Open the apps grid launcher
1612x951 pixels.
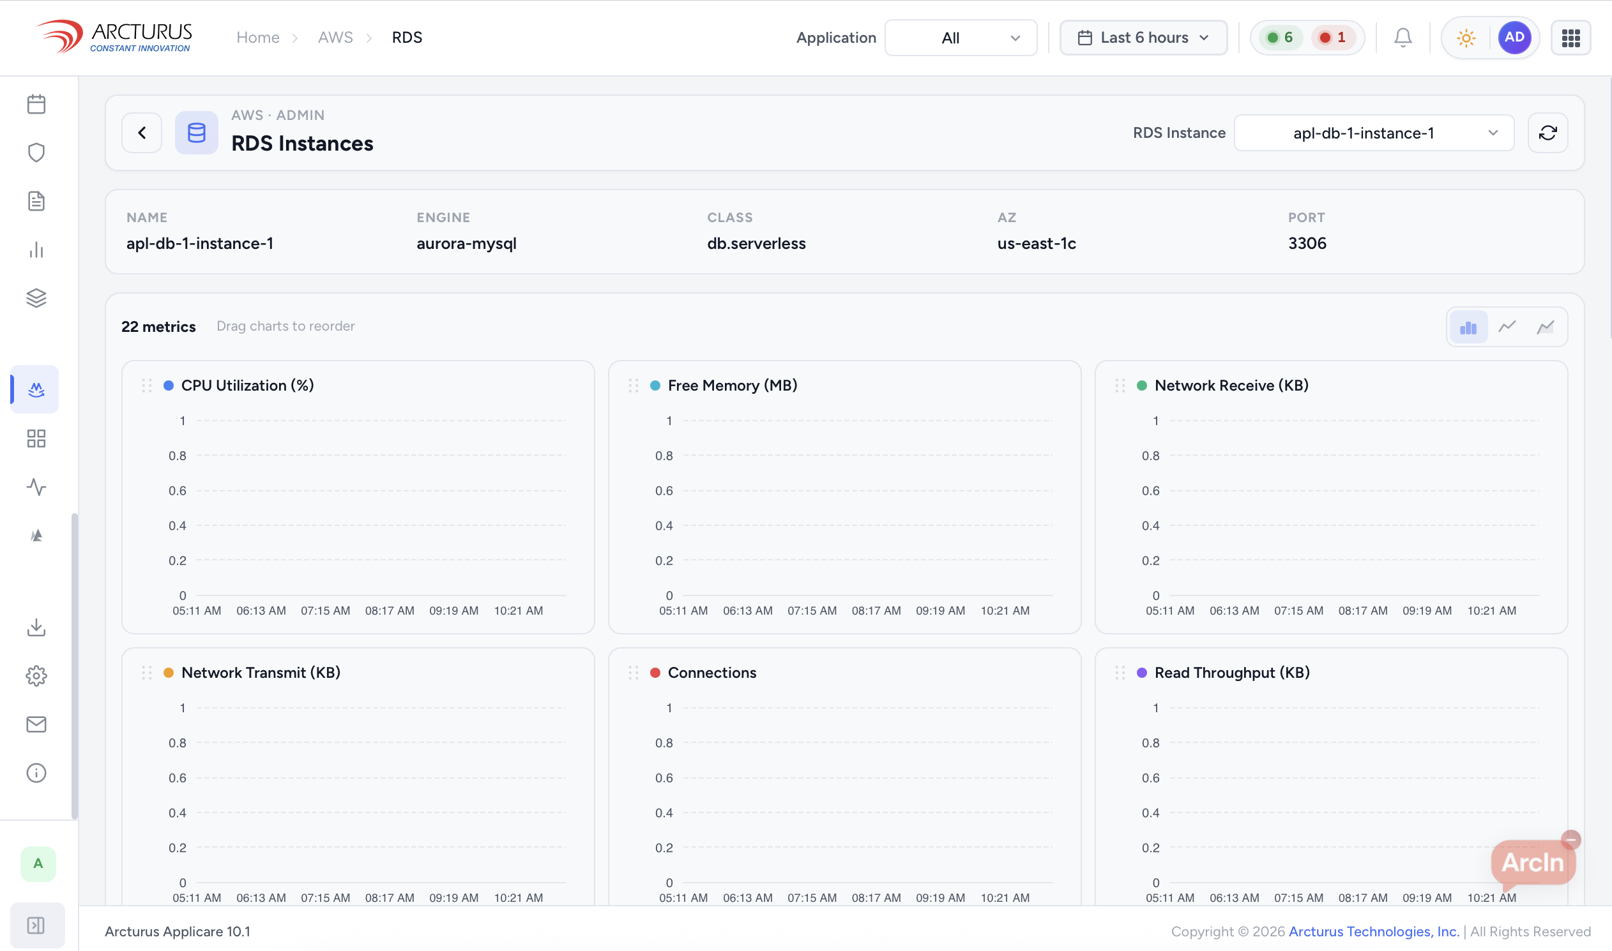coord(1571,38)
